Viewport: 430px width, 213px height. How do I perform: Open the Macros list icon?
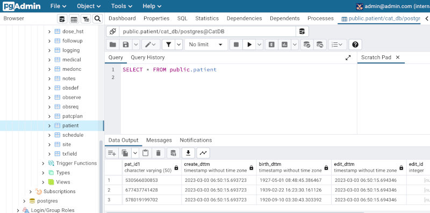click(x=338, y=45)
